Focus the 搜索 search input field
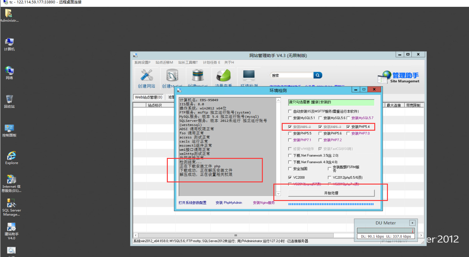 pos(292,75)
